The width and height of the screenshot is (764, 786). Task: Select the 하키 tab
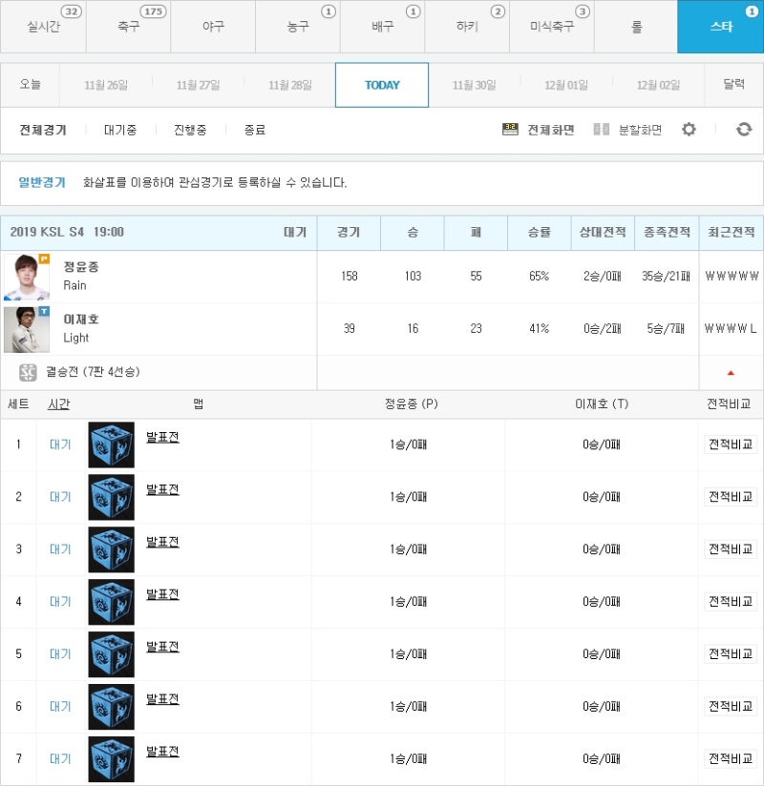click(x=467, y=27)
